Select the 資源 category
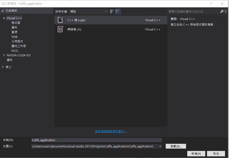Viewport: 229px width, 158px height. 14,32
